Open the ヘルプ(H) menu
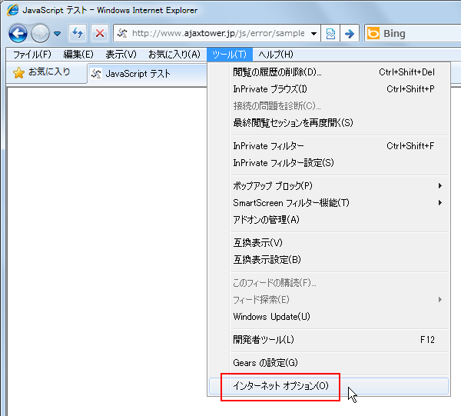 (276, 55)
